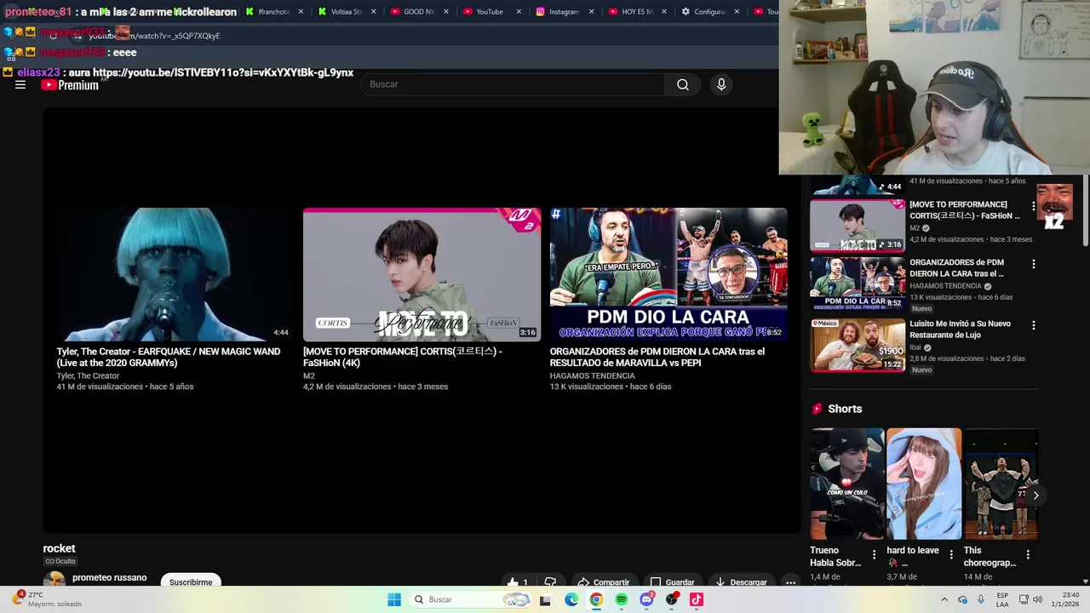This screenshot has height=613, width=1090.
Task: Play the CORTIS FaSHioN end-screen video
Action: (x=422, y=274)
